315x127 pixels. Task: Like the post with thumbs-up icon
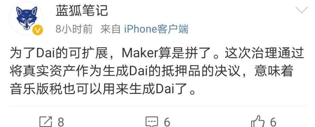tap(258, 121)
